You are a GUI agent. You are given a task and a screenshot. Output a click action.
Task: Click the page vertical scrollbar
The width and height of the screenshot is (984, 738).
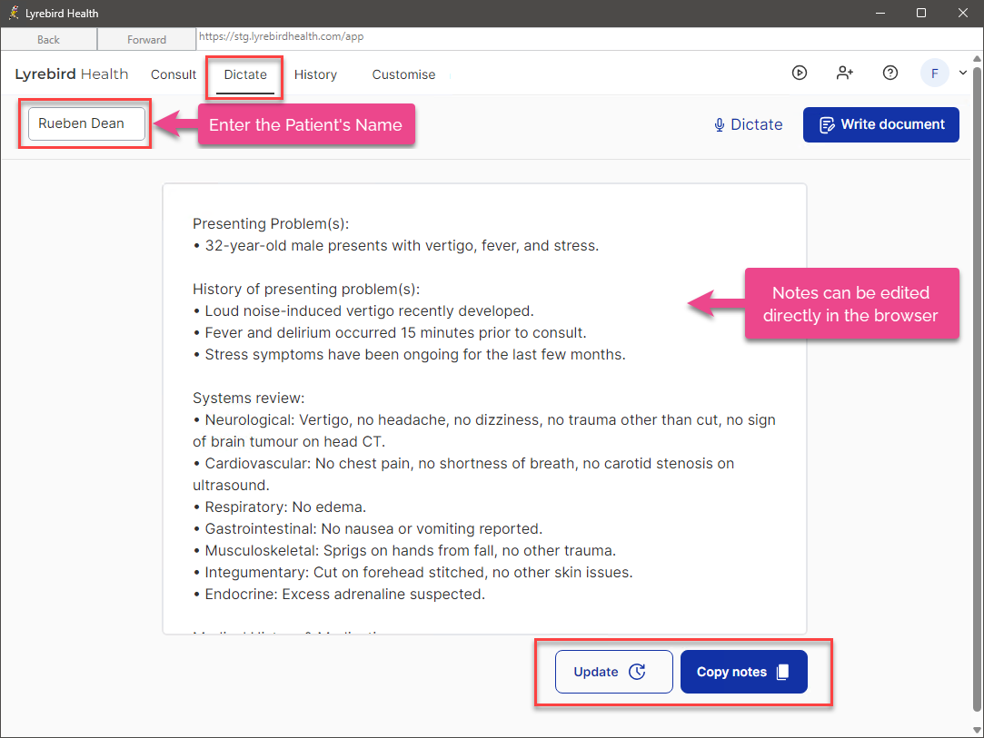(977, 389)
